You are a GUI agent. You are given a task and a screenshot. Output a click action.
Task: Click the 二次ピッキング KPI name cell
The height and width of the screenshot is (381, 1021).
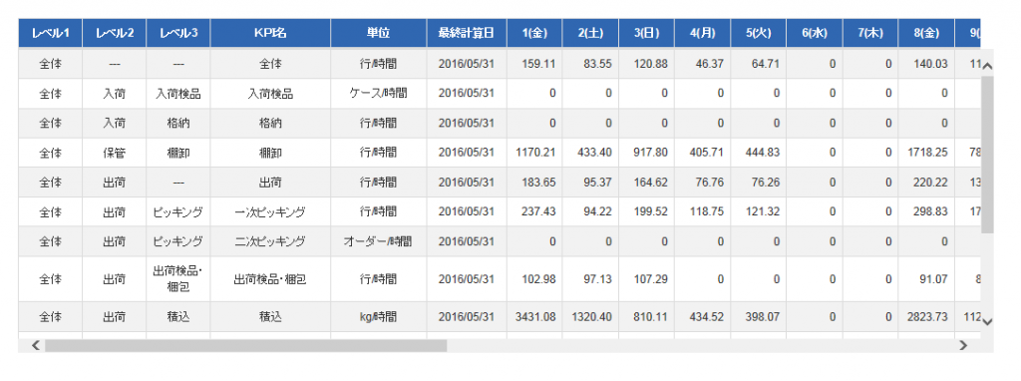pos(270,241)
